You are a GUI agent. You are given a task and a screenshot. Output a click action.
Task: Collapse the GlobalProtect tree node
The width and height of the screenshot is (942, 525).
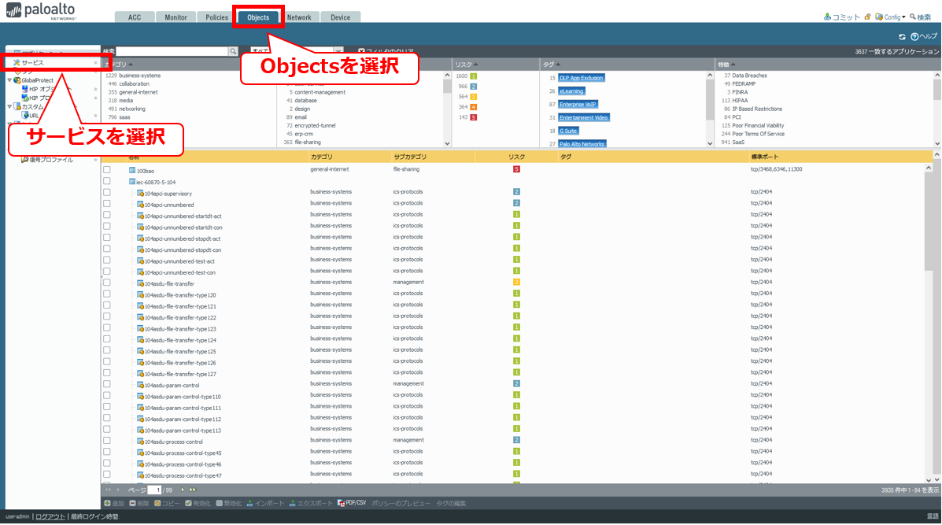[x=9, y=80]
